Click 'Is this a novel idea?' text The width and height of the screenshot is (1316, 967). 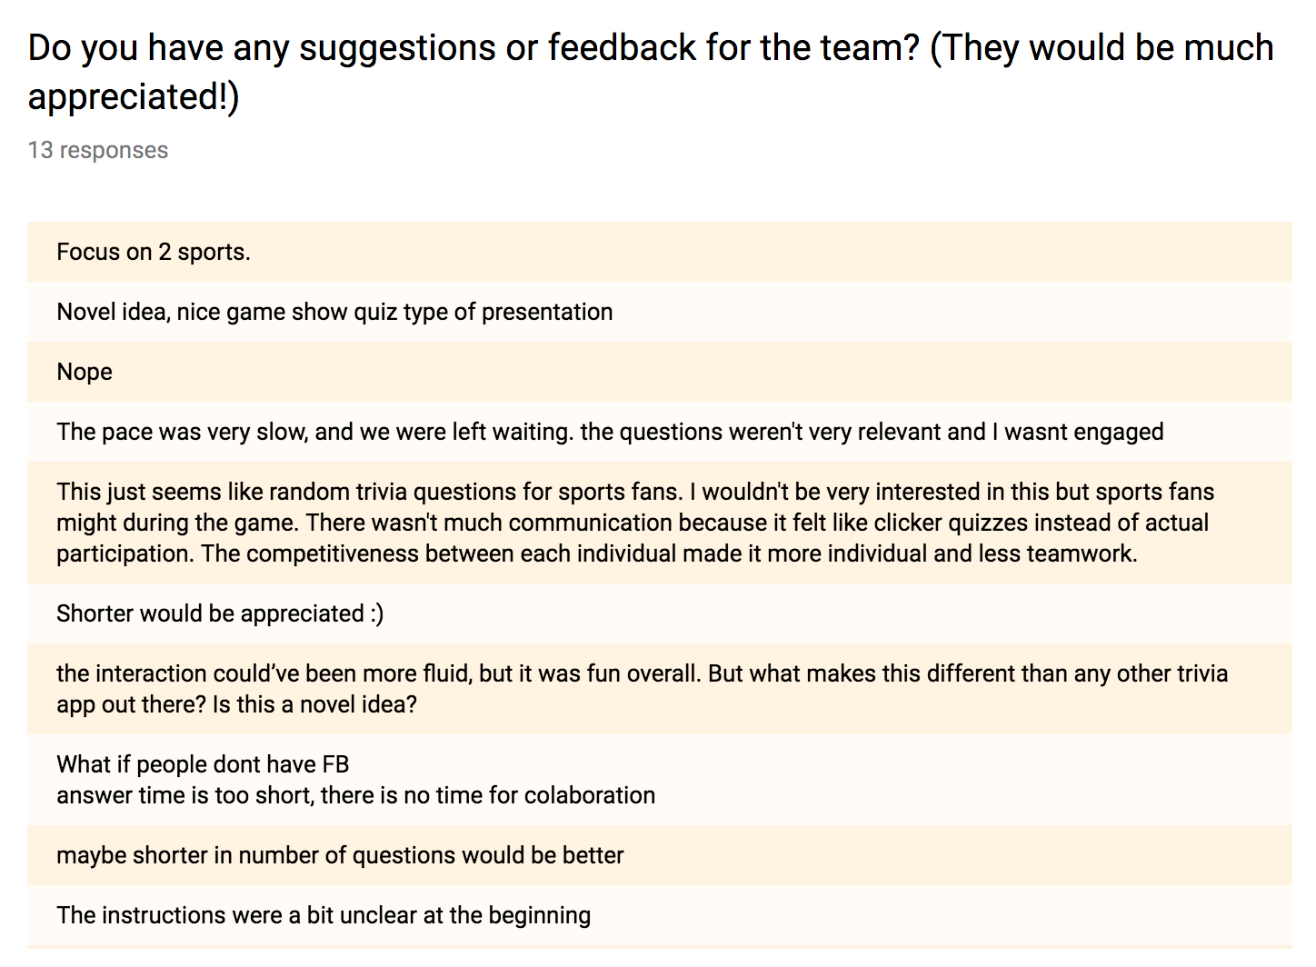[x=314, y=704]
